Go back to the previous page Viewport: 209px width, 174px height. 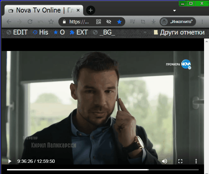coord(9,22)
